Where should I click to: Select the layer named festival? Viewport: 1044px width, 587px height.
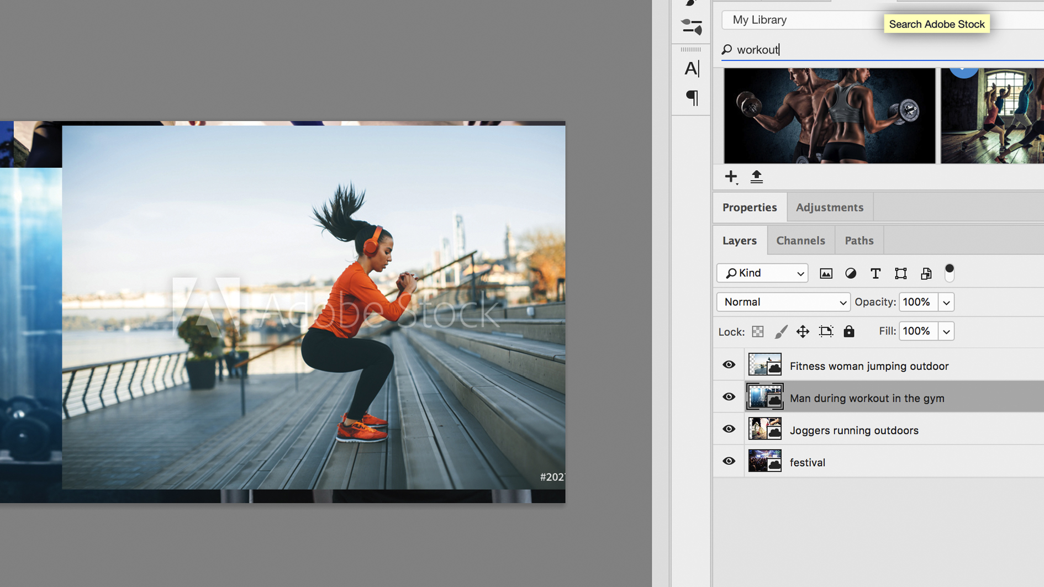[808, 463]
